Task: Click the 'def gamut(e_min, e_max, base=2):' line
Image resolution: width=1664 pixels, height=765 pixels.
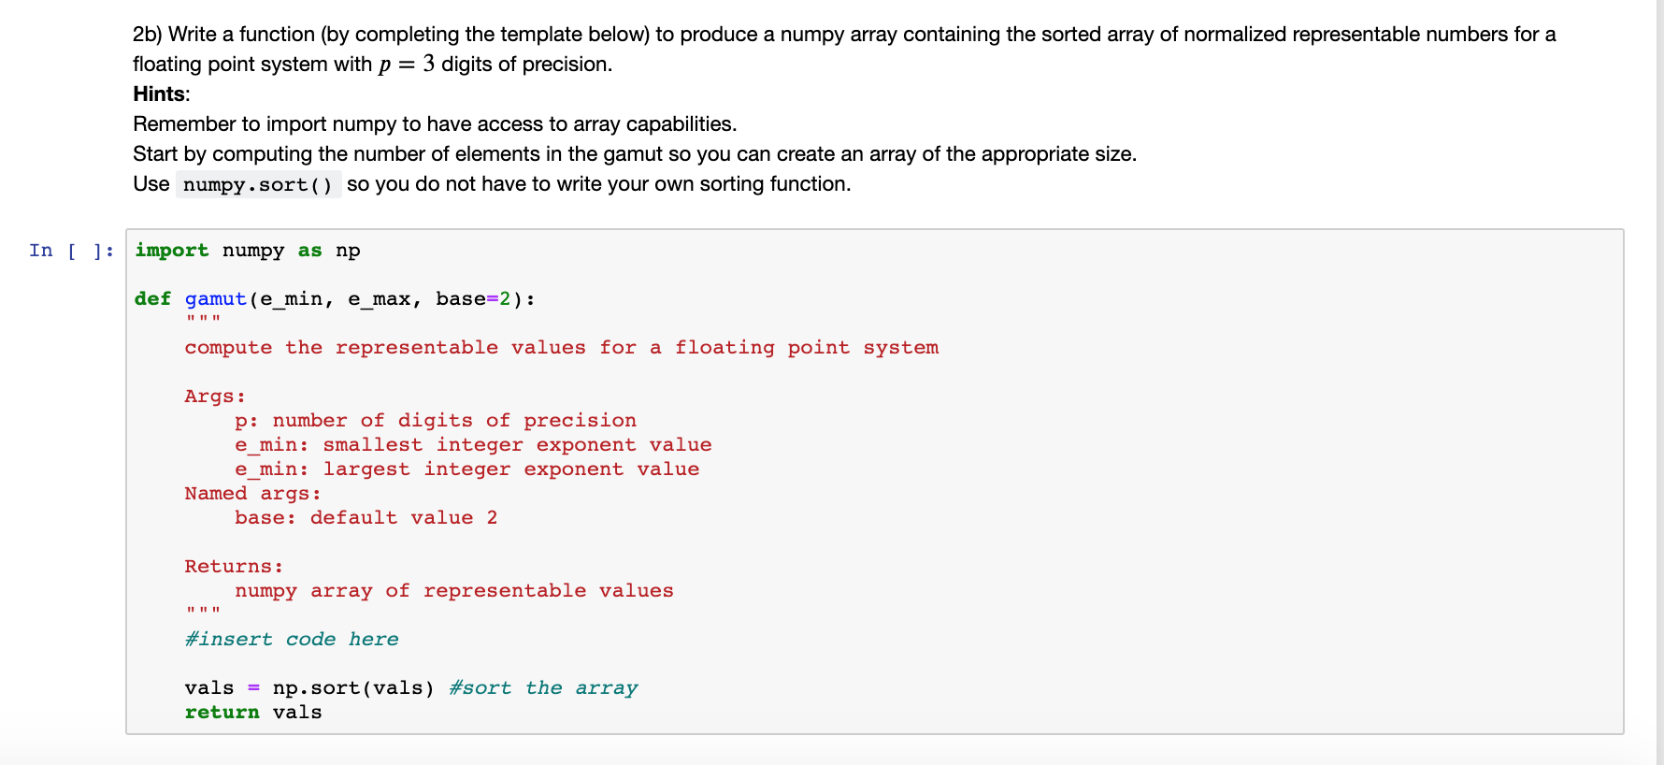Action: click(335, 299)
